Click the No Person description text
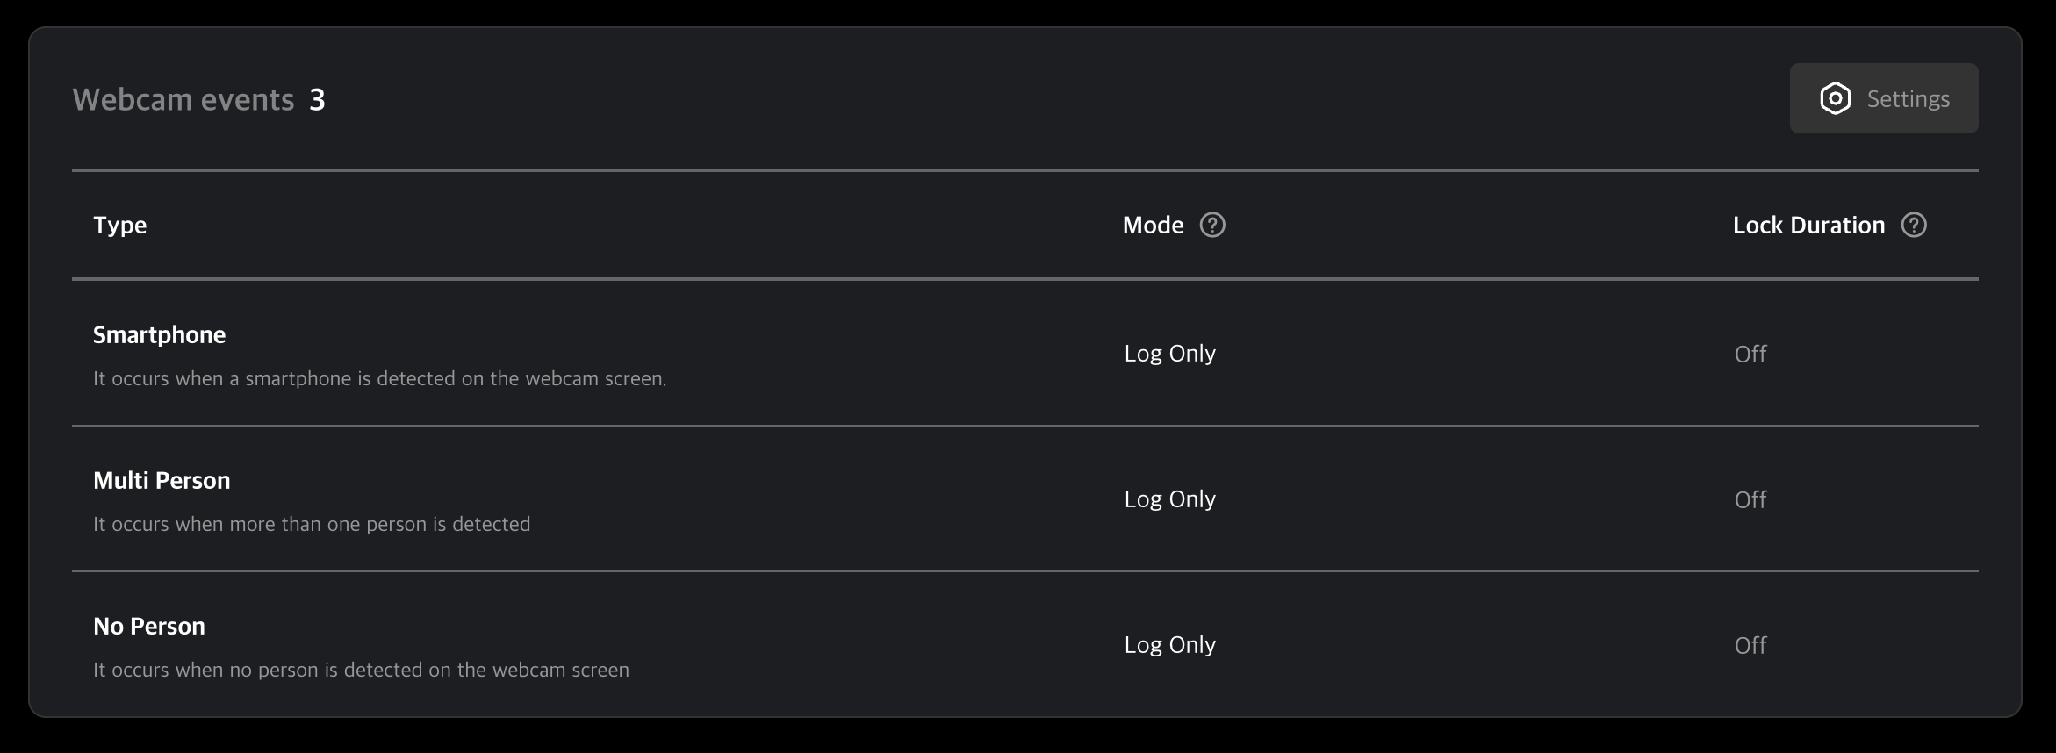Viewport: 2056px width, 753px height. click(x=361, y=671)
